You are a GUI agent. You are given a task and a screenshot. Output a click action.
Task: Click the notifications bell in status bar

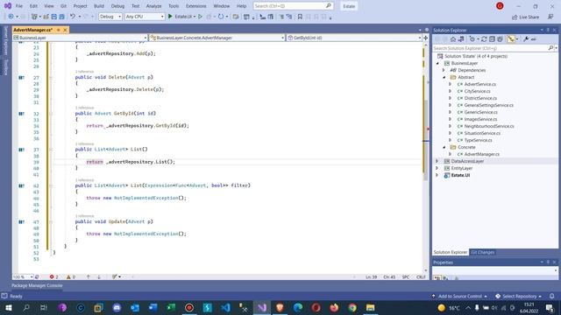pyautogui.click(x=551, y=296)
